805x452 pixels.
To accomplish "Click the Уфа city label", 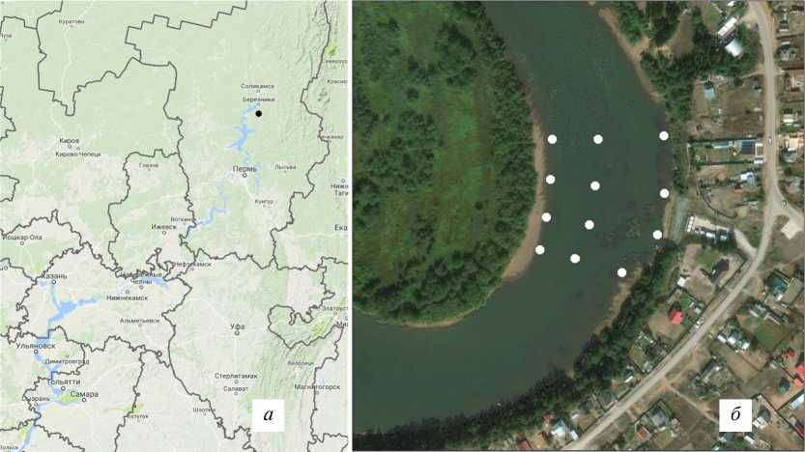I will click(x=237, y=325).
